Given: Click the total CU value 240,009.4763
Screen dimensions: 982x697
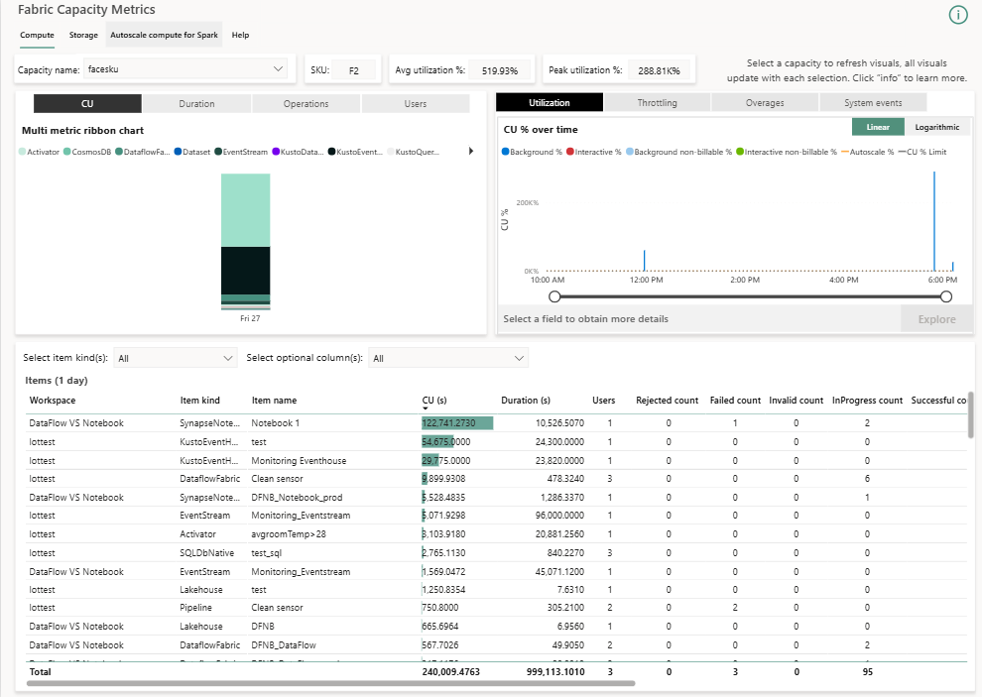Looking at the screenshot, I should (451, 672).
